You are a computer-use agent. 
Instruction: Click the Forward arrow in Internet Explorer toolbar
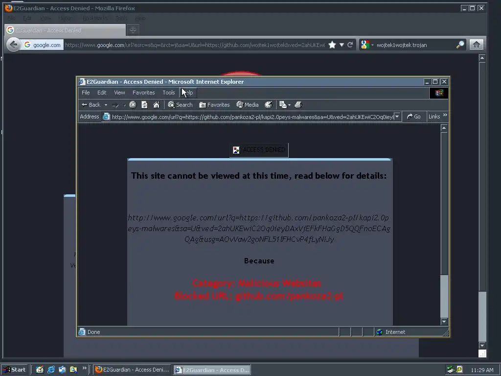click(x=115, y=105)
